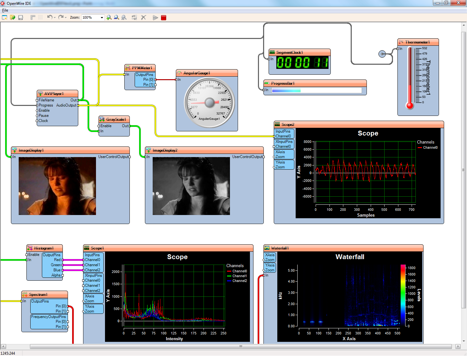
Task: Click the greyed zoom reset magnifier
Action: 124,17
